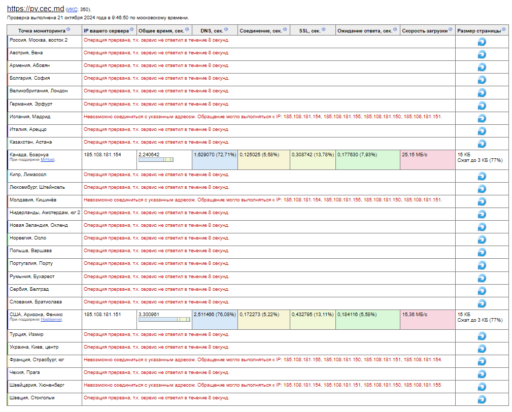
Task: Click retry icon in Украина, Киев row
Action: (482, 349)
